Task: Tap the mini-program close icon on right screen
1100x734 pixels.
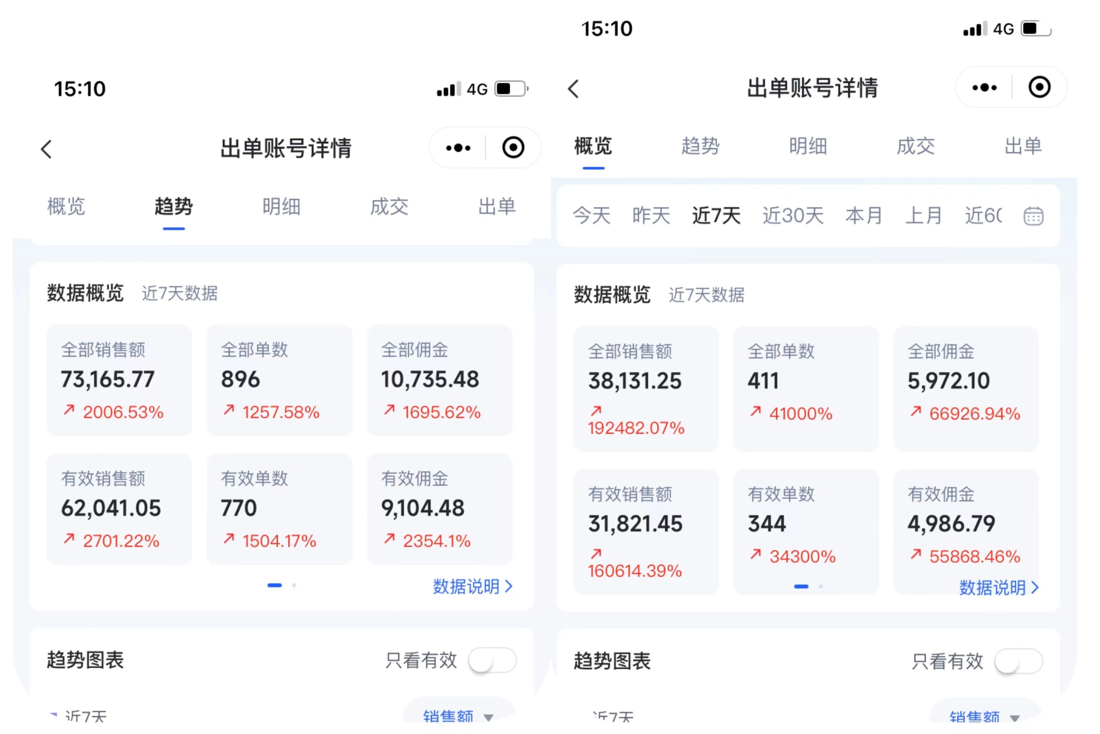Action: point(1039,87)
